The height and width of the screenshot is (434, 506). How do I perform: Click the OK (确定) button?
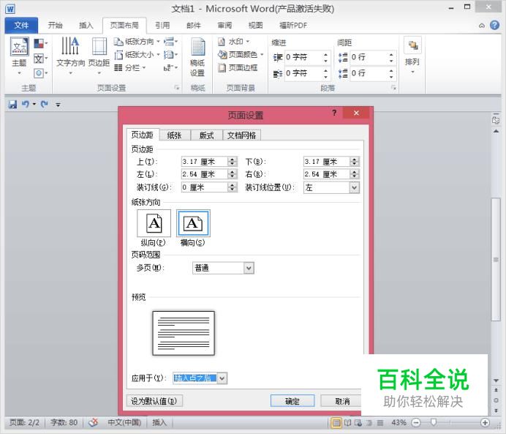coord(292,401)
